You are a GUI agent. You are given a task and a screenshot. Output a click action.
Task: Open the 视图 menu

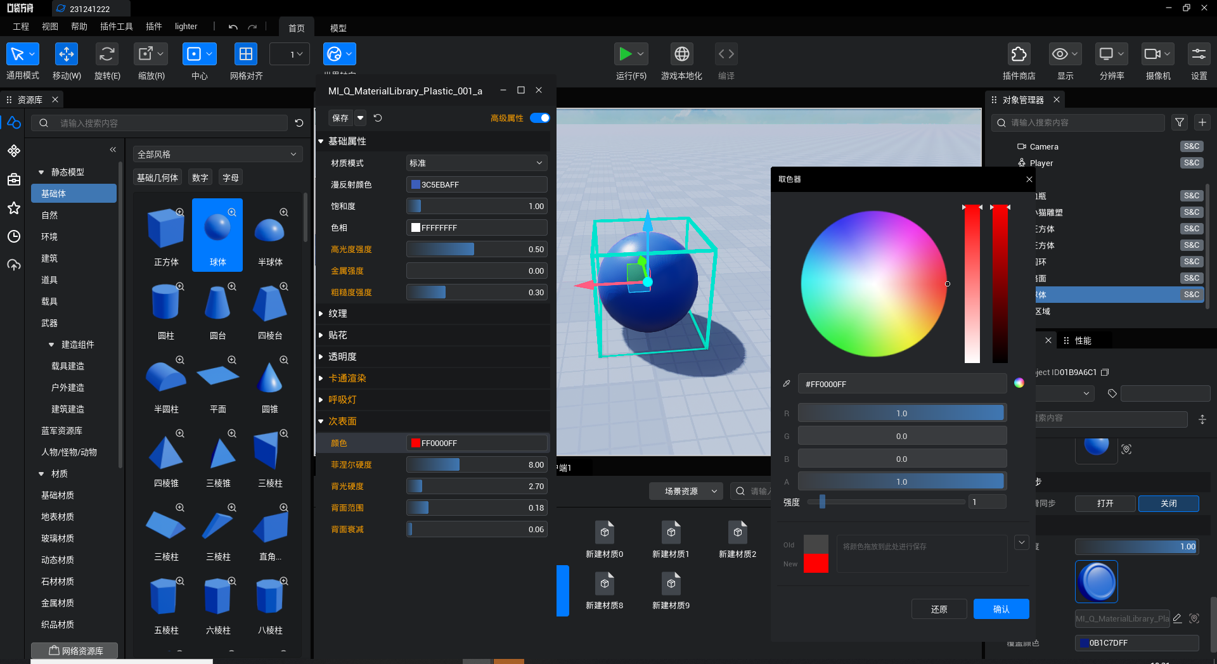click(50, 27)
